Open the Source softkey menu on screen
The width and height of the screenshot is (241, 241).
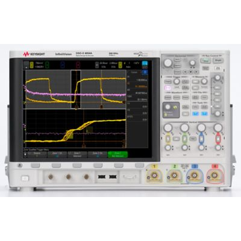(37, 154)
